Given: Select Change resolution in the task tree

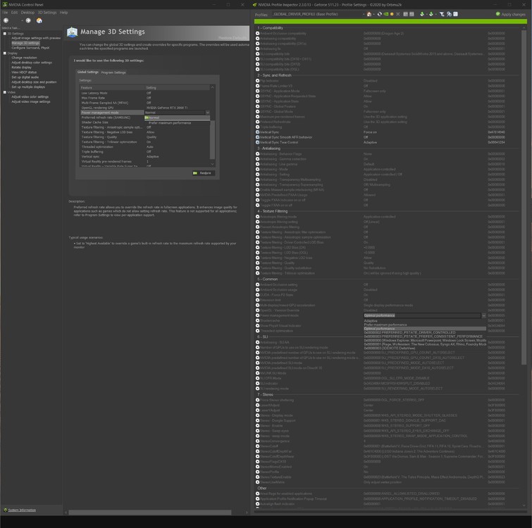Looking at the screenshot, I should [x=25, y=58].
